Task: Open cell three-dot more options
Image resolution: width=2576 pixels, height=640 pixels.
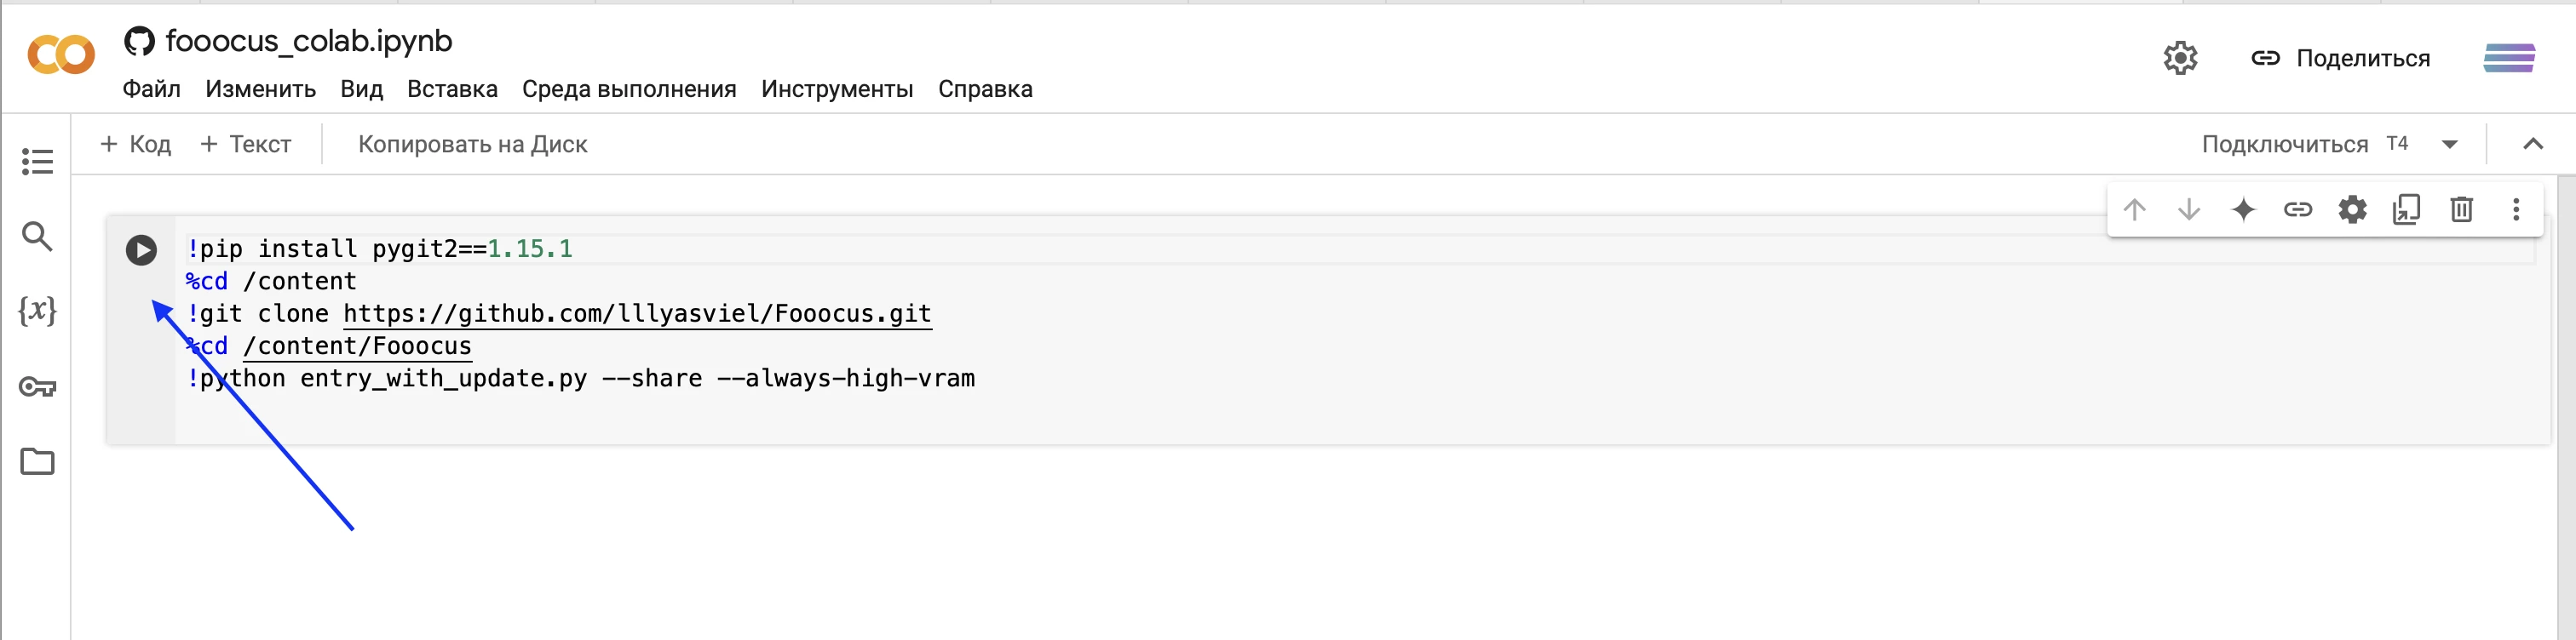Action: (x=2516, y=209)
